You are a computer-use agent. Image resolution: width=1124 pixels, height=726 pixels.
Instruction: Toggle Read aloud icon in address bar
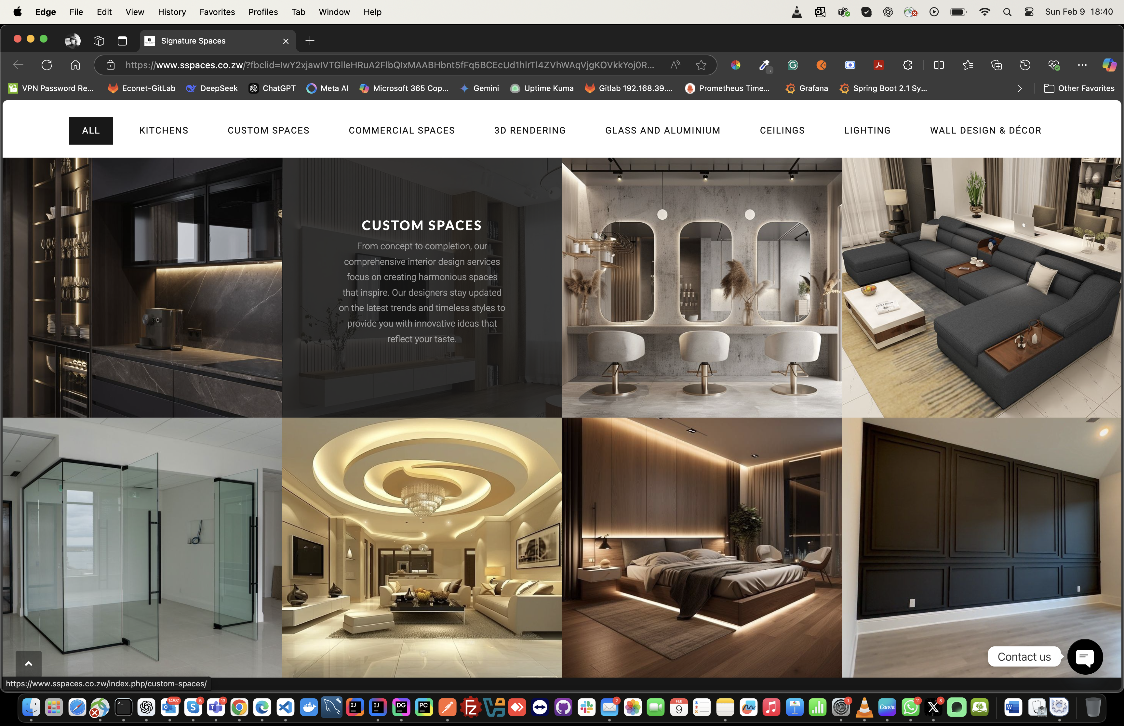[676, 65]
